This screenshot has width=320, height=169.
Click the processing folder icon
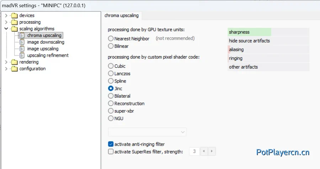[14, 22]
